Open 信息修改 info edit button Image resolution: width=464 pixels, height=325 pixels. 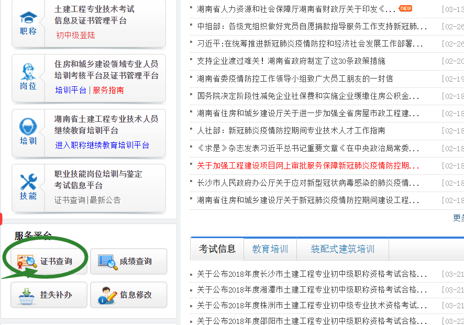coord(128,295)
